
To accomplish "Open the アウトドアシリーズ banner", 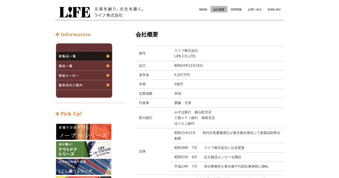I will pos(84,149).
